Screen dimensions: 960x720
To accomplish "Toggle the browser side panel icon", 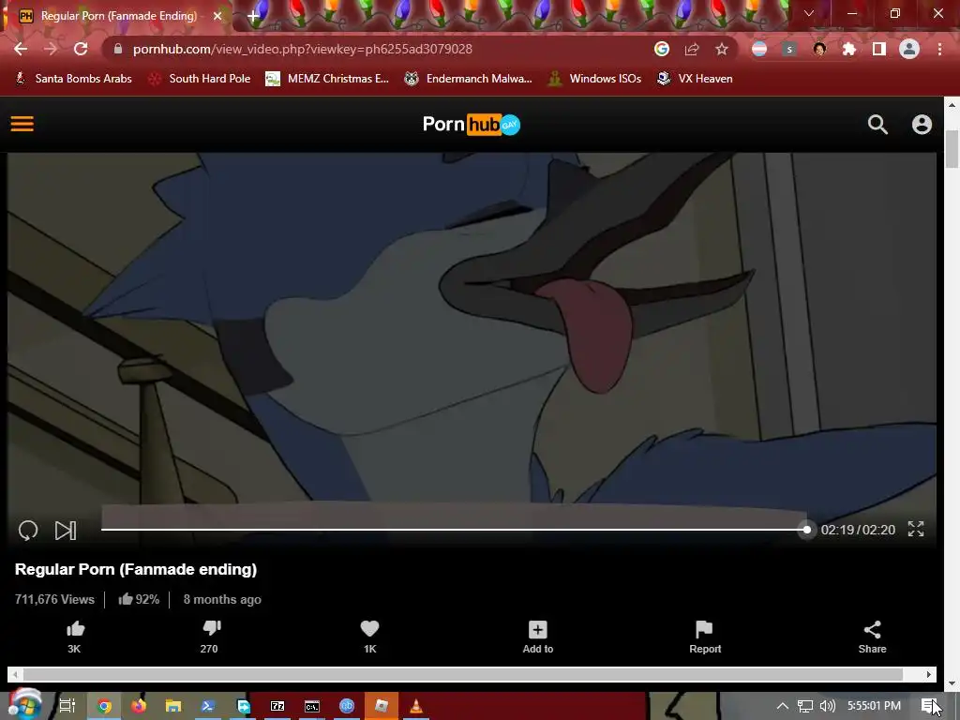I will [x=879, y=49].
